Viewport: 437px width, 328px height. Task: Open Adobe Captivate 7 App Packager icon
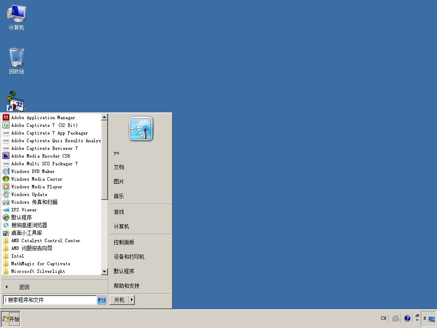tap(6, 133)
